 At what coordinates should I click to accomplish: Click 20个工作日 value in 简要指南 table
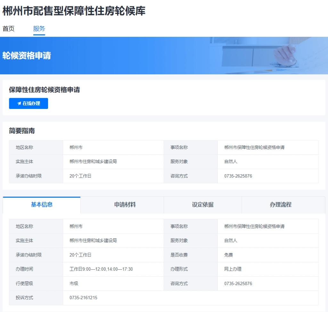coord(80,176)
